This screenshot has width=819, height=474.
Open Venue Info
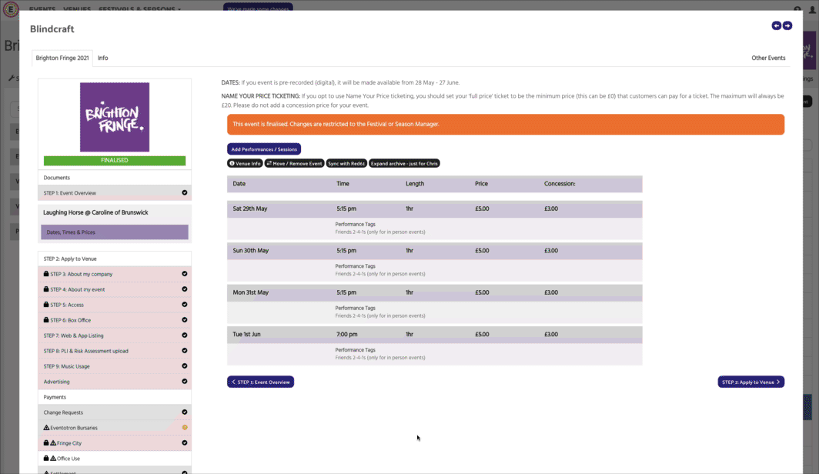coord(245,163)
